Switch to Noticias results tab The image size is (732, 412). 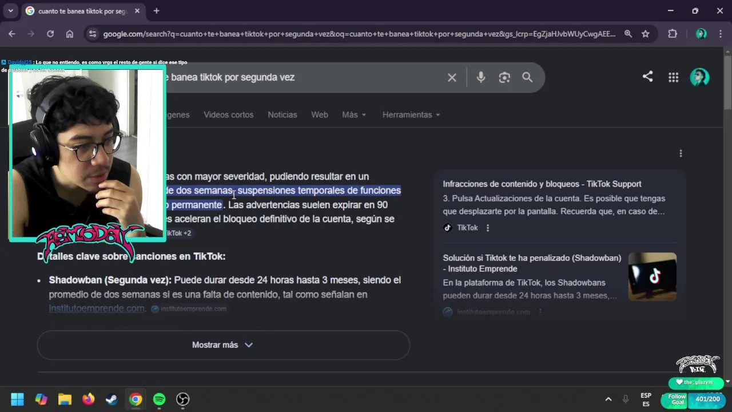click(x=283, y=114)
